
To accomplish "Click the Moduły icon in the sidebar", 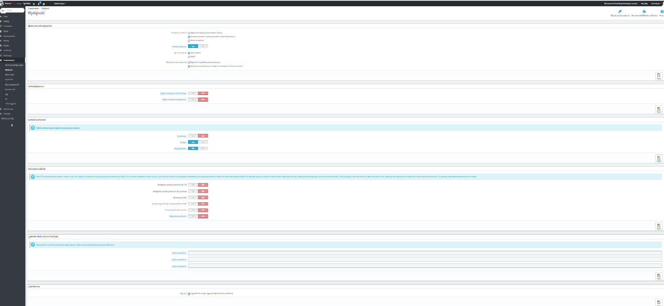I will coord(1,41).
